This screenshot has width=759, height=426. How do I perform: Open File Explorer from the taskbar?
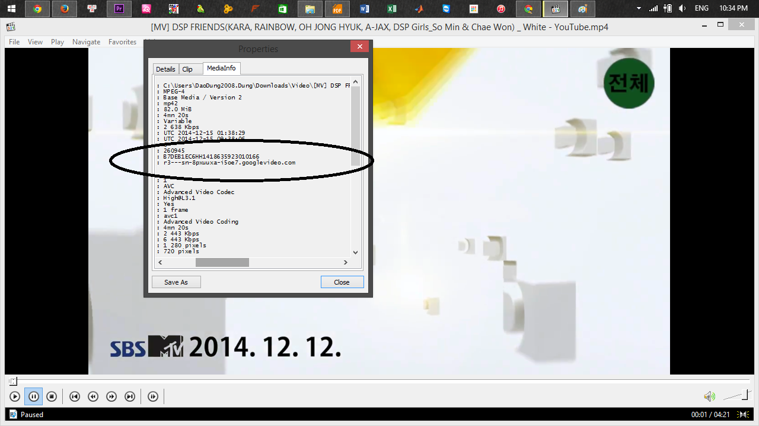pyautogui.click(x=310, y=9)
